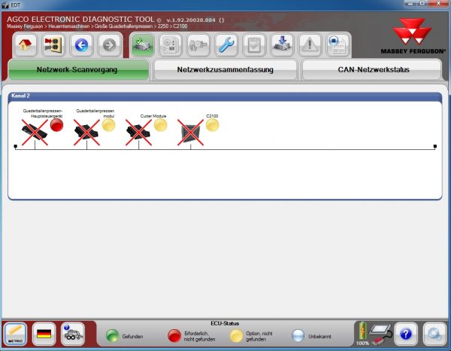Click red status light of Hauptsteuergerät
The height and width of the screenshot is (351, 451).
point(56,125)
